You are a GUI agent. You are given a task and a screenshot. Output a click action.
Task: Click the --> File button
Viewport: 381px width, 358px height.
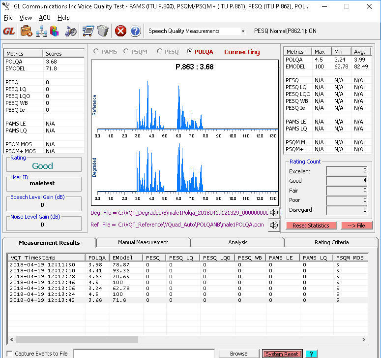coord(356,226)
